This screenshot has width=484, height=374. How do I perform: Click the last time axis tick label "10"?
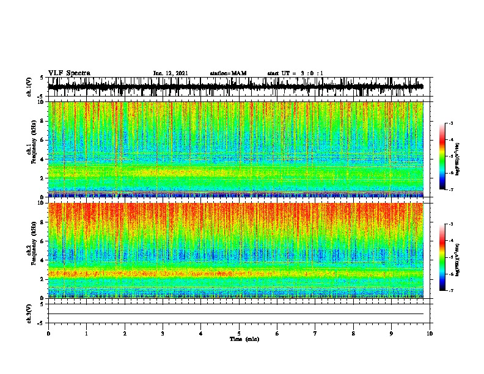(x=430, y=334)
